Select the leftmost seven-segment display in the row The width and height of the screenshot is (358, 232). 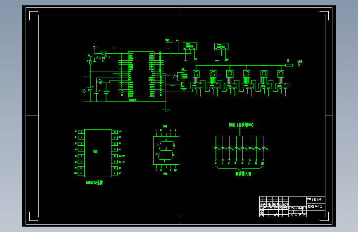coord(196,74)
